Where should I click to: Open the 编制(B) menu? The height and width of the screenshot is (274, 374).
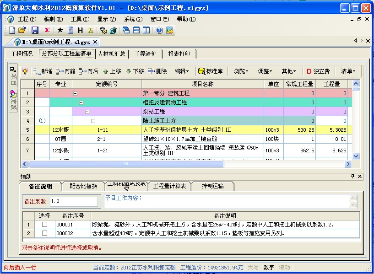click(x=54, y=19)
